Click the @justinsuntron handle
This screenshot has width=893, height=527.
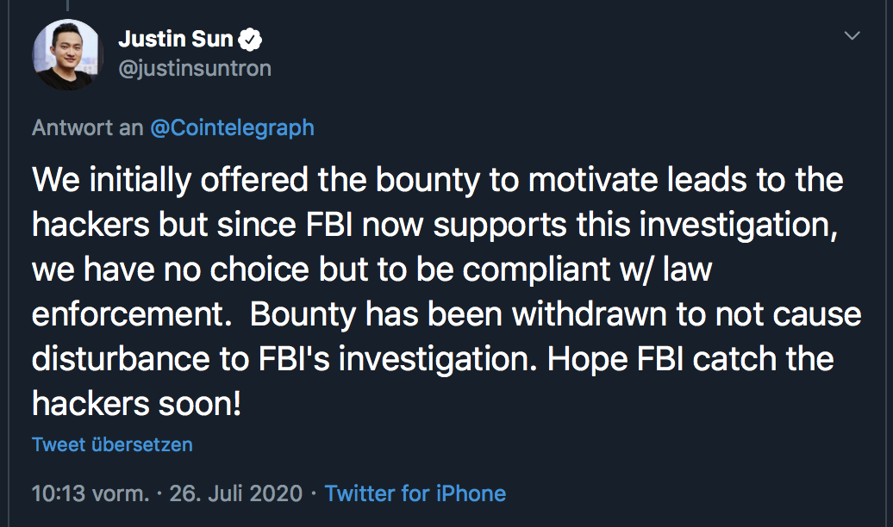[194, 68]
